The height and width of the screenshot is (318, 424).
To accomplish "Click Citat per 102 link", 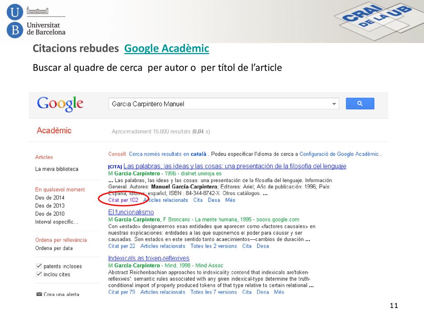I will tap(123, 200).
